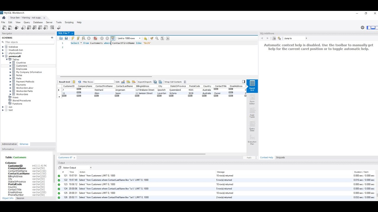
Task: Click the Edit current row icon
Action: point(123,82)
